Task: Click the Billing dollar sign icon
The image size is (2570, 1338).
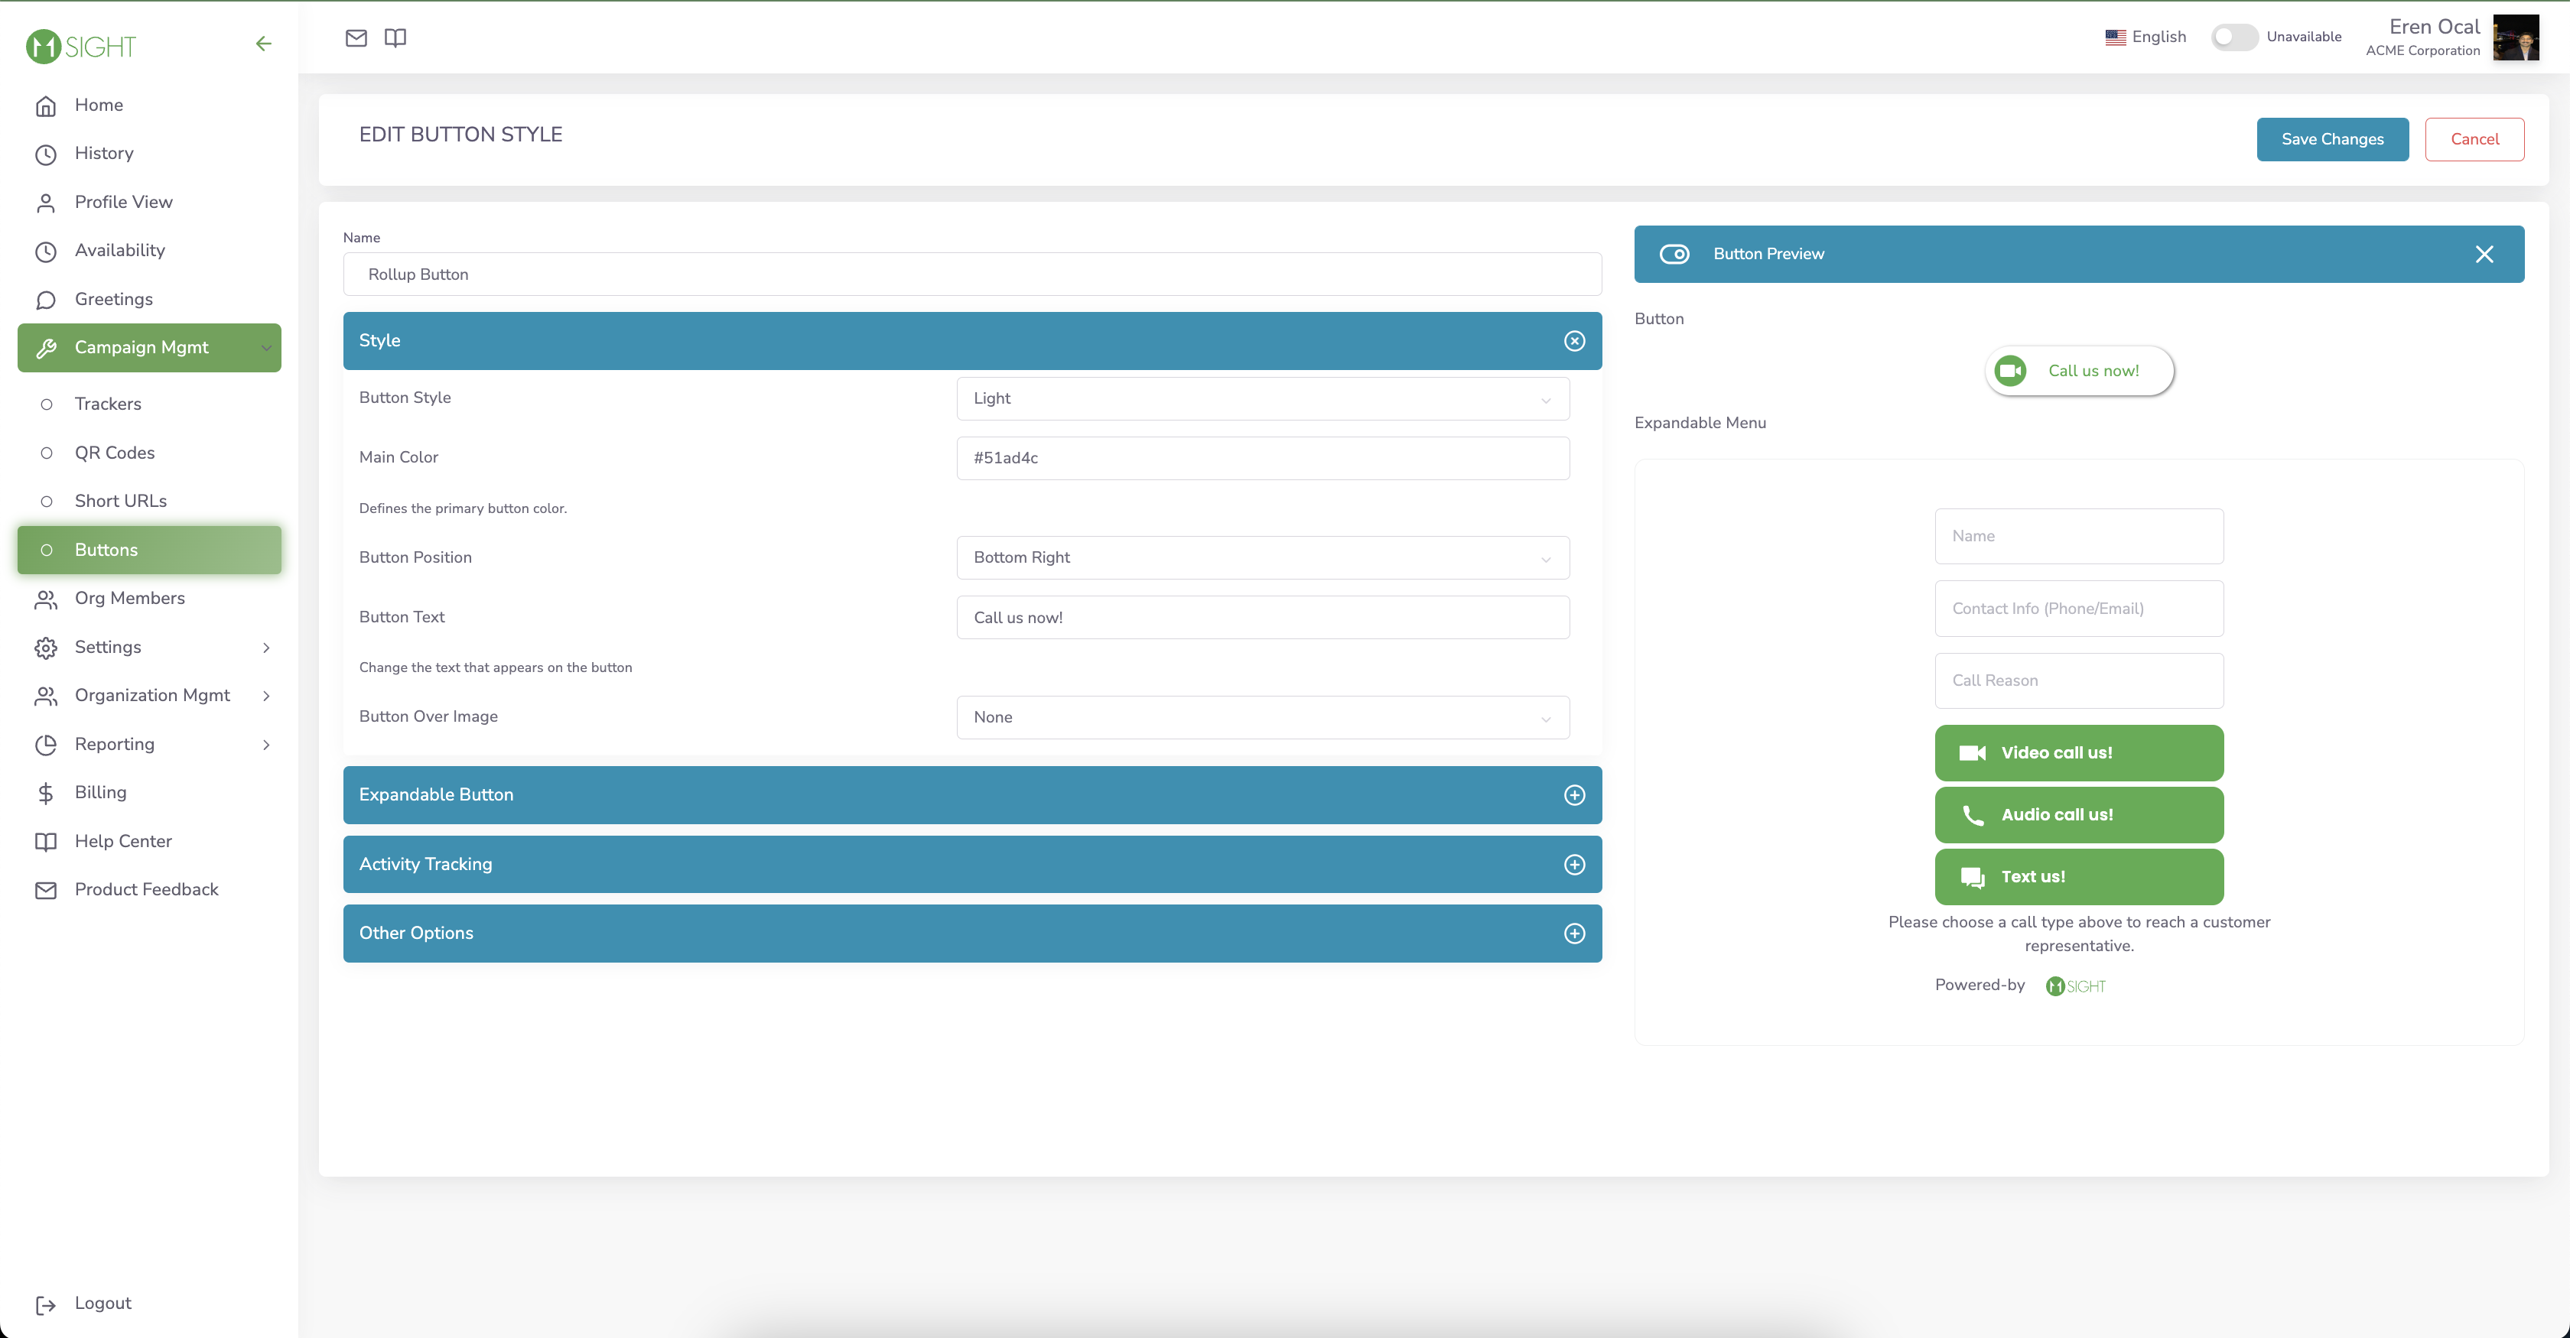Action: click(46, 793)
